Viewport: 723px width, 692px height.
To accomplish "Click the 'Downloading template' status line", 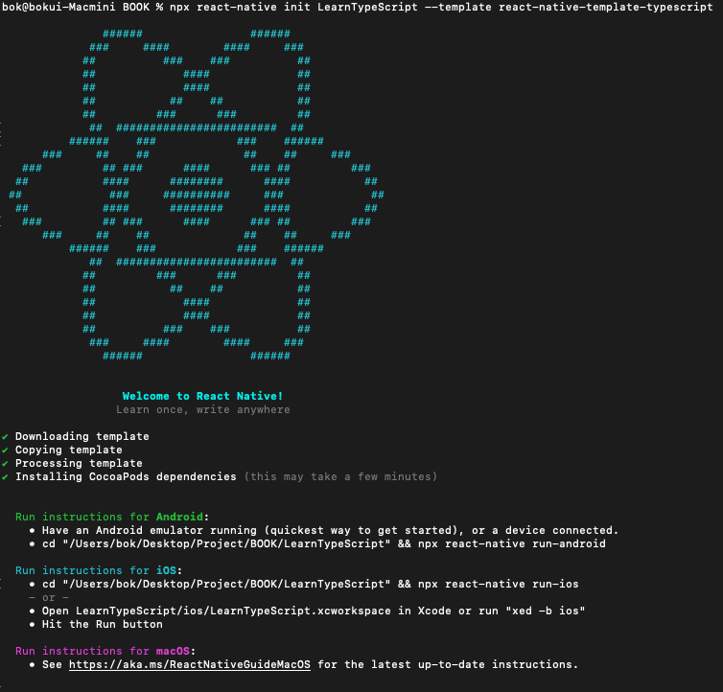I will pos(82,436).
